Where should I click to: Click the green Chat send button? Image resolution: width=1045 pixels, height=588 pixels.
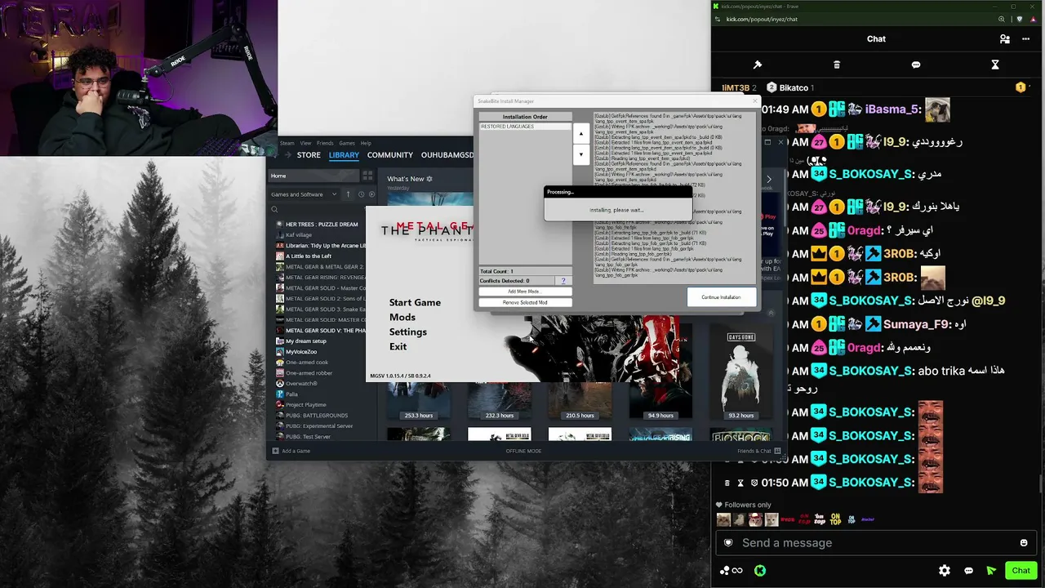1021,571
